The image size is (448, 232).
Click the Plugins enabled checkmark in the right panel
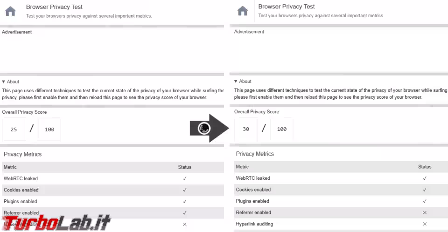click(x=425, y=201)
